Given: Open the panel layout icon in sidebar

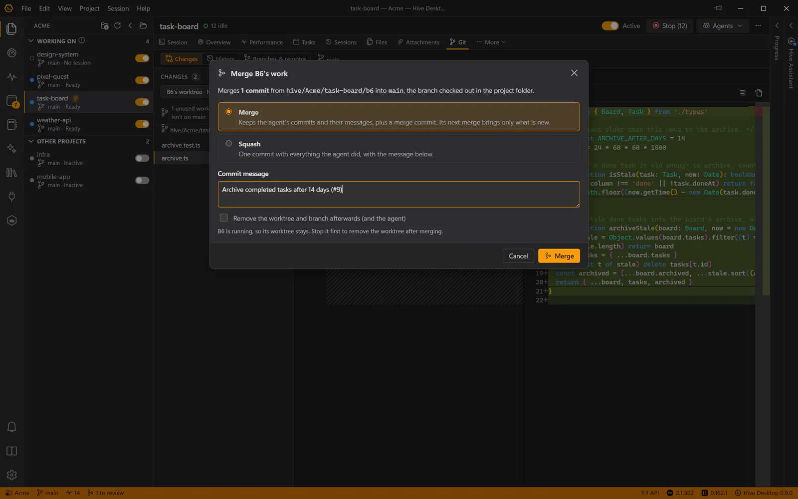Looking at the screenshot, I should click(x=11, y=451).
